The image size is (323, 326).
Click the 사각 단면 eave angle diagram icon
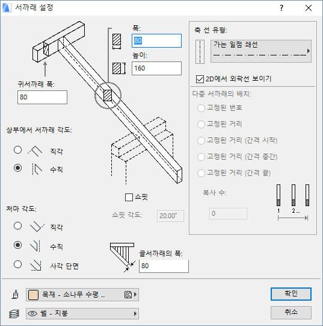[x=35, y=265]
